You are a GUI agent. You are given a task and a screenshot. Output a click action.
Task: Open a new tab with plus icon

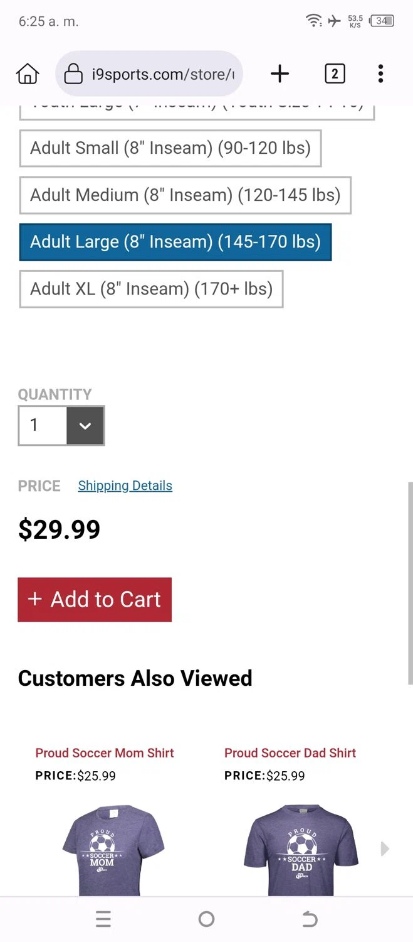click(x=280, y=74)
